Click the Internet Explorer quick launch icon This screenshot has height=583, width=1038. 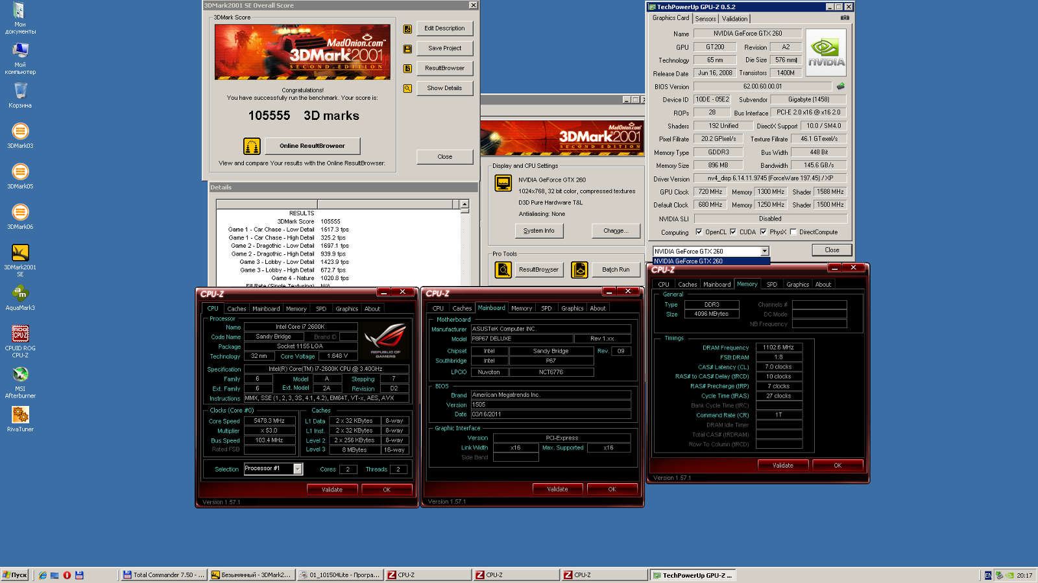43,575
